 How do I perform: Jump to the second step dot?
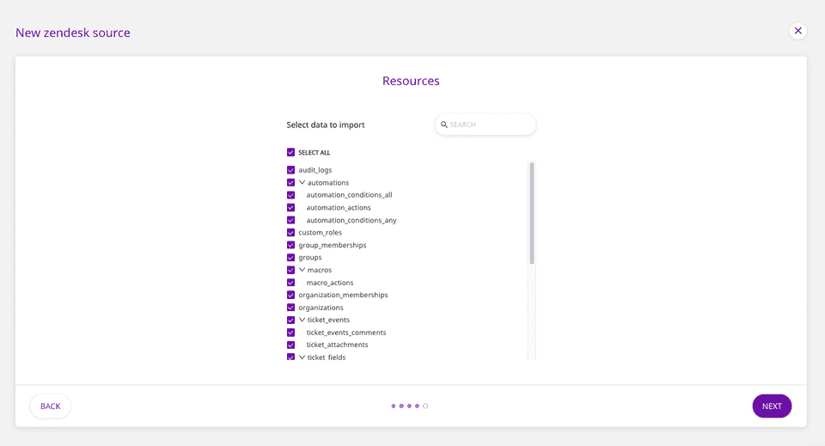(x=401, y=406)
